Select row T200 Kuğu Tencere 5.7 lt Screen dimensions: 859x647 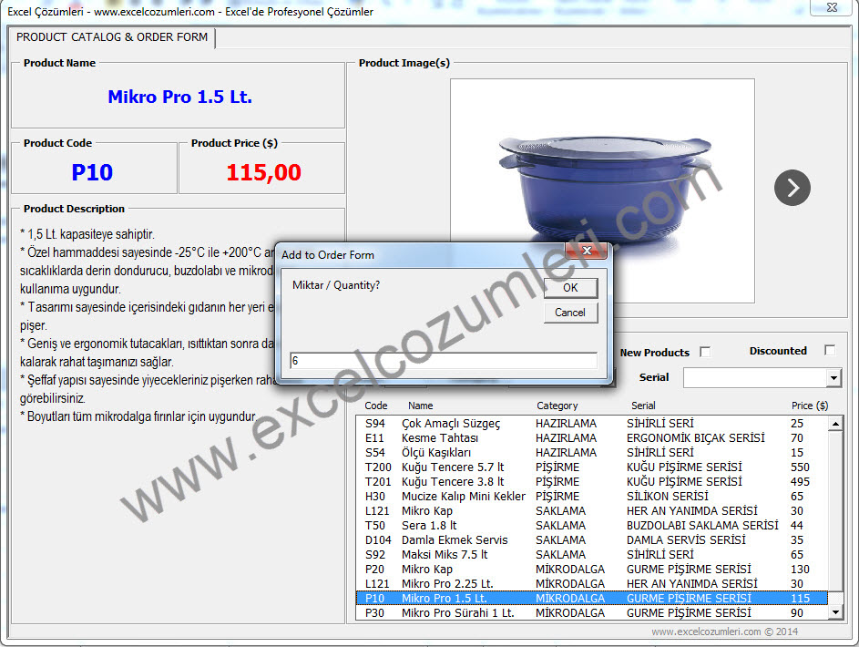coord(592,467)
